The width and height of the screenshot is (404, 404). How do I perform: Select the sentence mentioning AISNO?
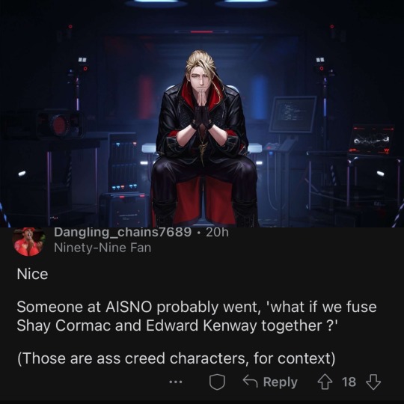197,316
